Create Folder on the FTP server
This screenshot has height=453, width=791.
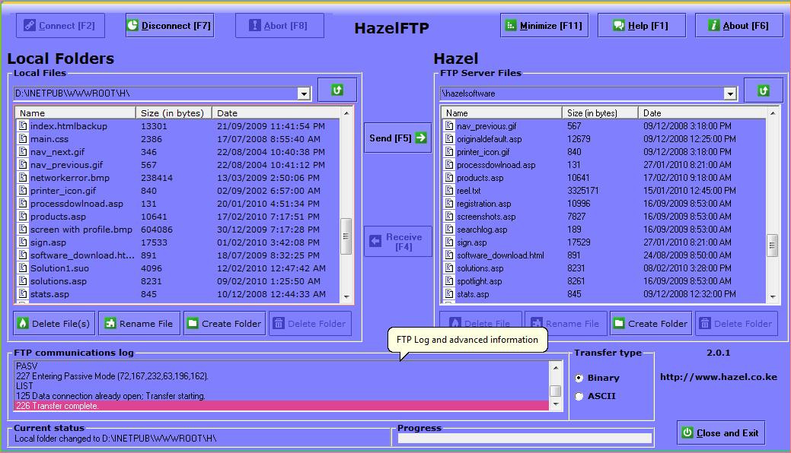[x=651, y=324]
